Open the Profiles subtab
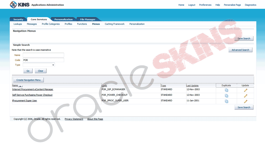The width and height of the screenshot is (265, 150). pyautogui.click(x=68, y=24)
